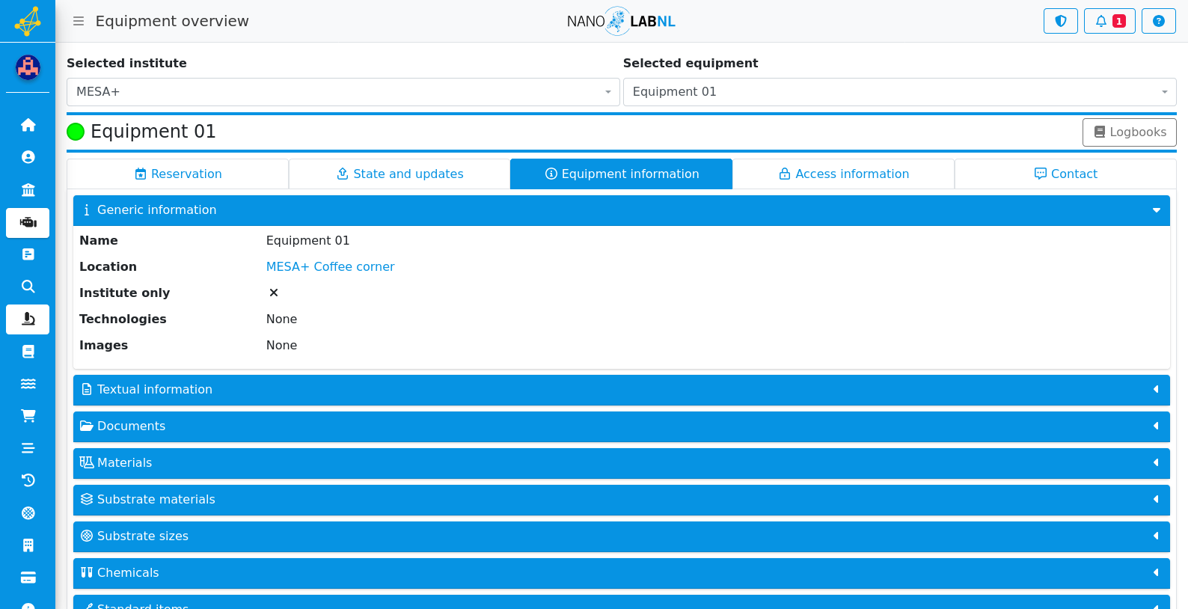The height and width of the screenshot is (609, 1197).
Task: Expand the Textual information section
Action: (621, 390)
